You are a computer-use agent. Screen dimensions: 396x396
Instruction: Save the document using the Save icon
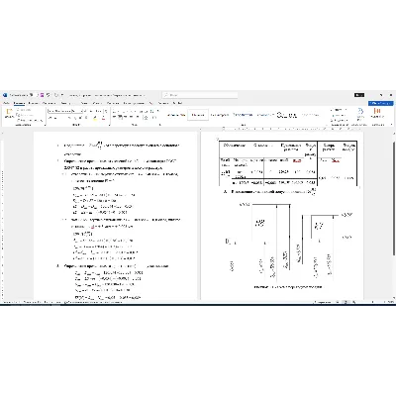click(43, 95)
